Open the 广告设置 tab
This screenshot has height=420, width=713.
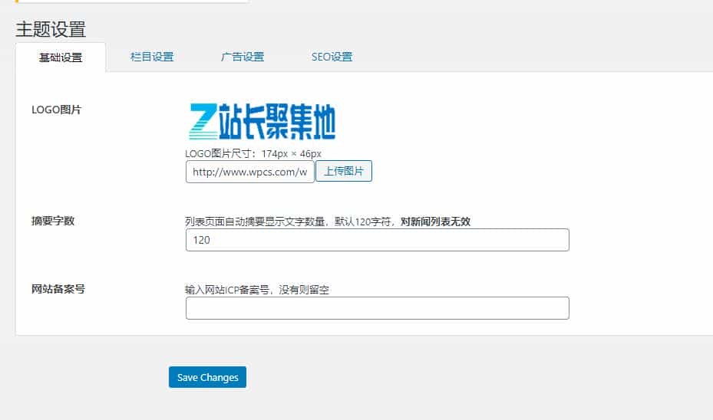(x=243, y=57)
